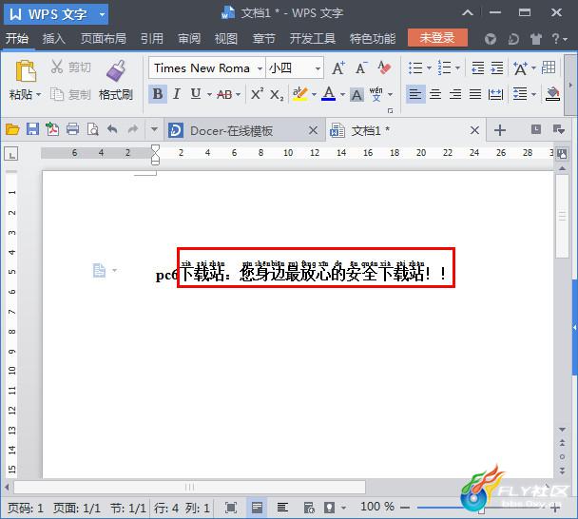Toggle Bold formatting
The height and width of the screenshot is (519, 578).
tap(158, 94)
